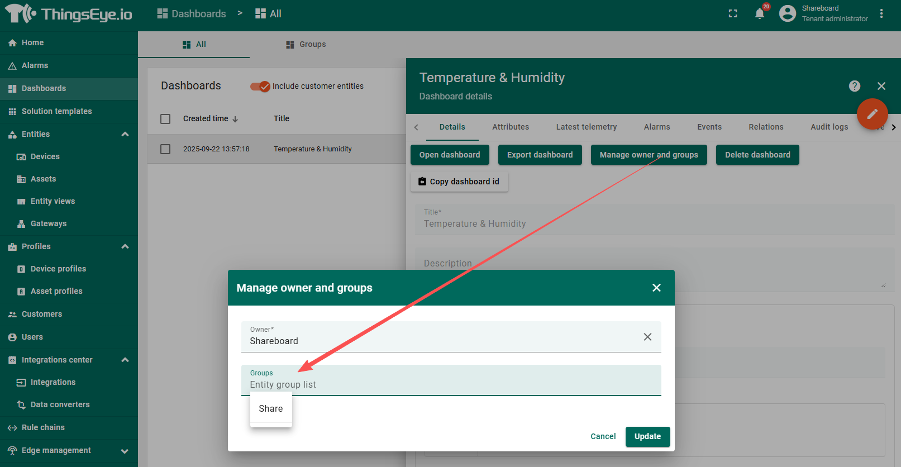This screenshot has width=901, height=467.
Task: Click the pencil edit floating button
Action: [x=872, y=114]
